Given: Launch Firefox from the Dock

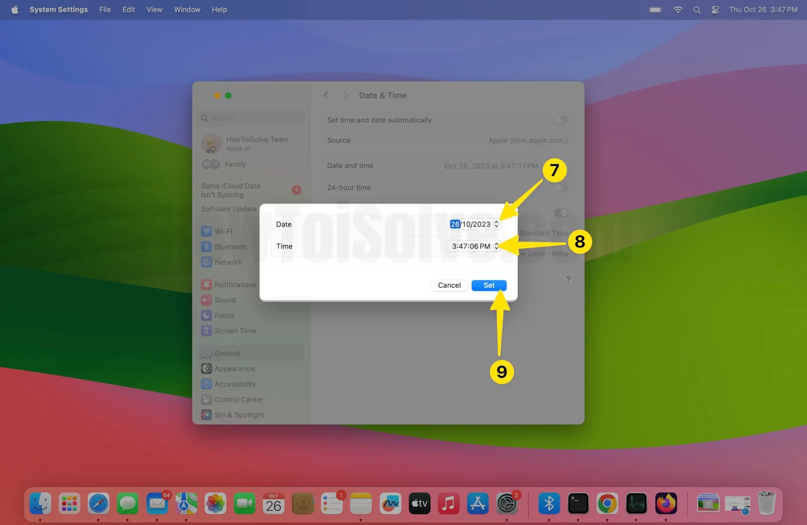Looking at the screenshot, I should 666,504.
